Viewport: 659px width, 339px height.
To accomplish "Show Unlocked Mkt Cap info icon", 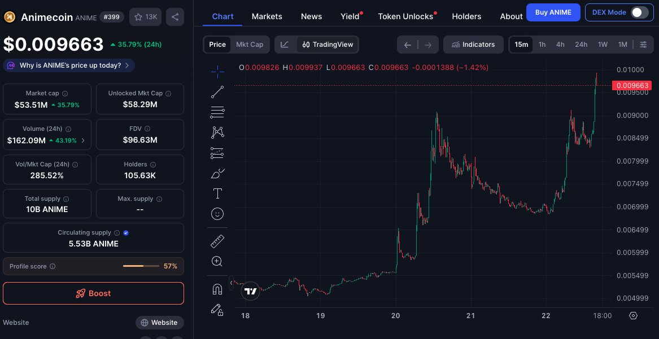I will pos(168,94).
